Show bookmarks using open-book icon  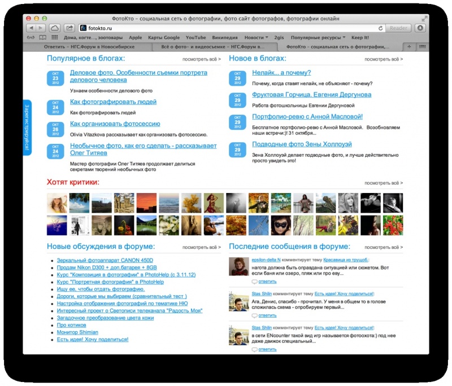click(x=43, y=37)
